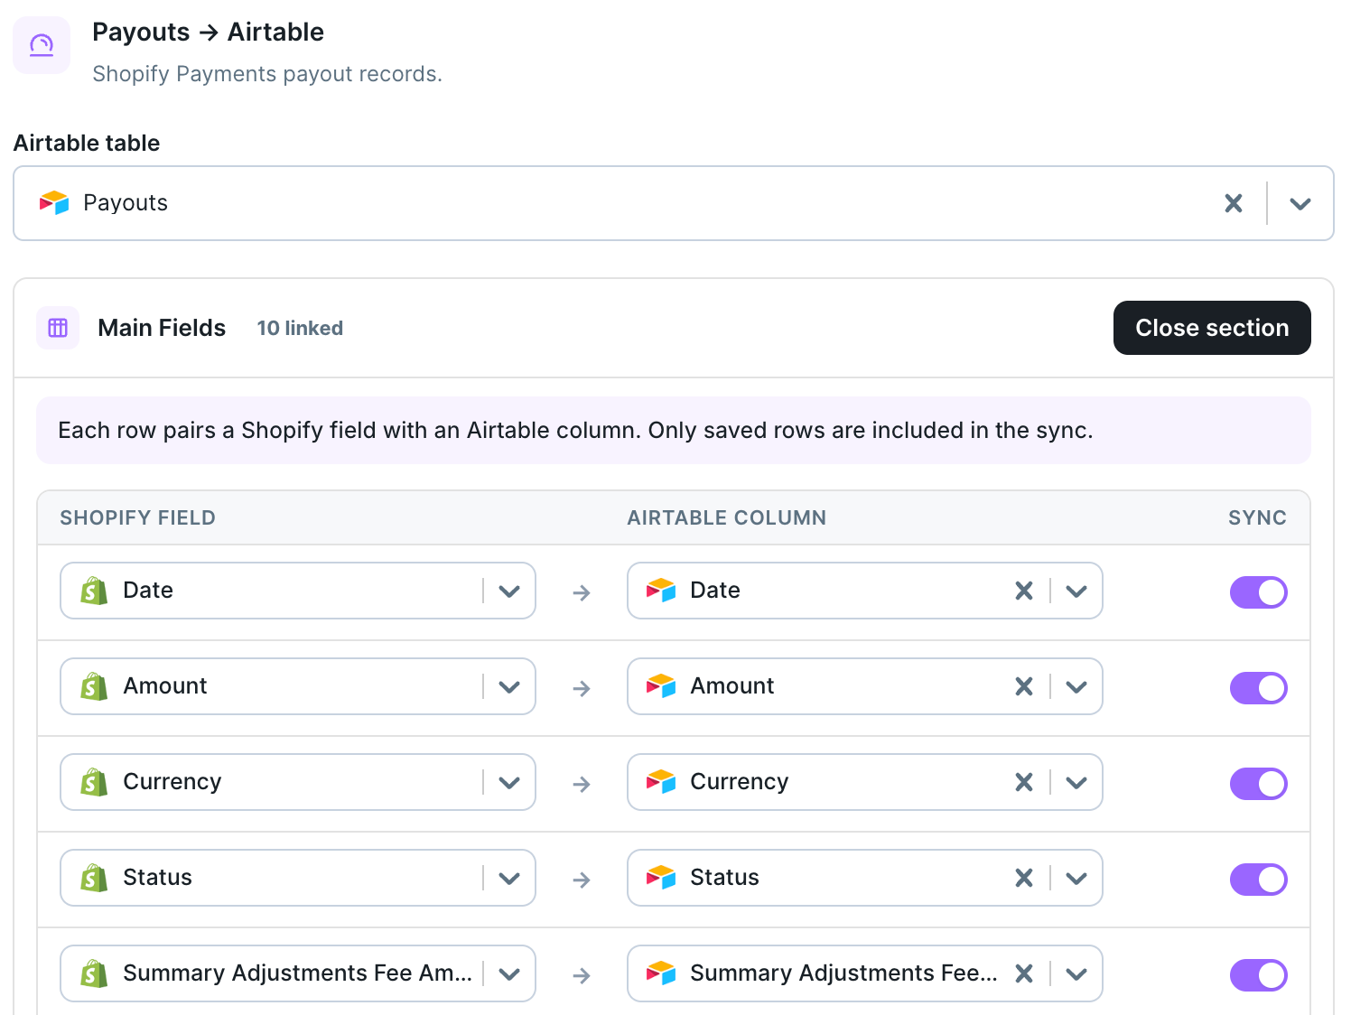Clear the Airtable Status column selection

[x=1024, y=878]
